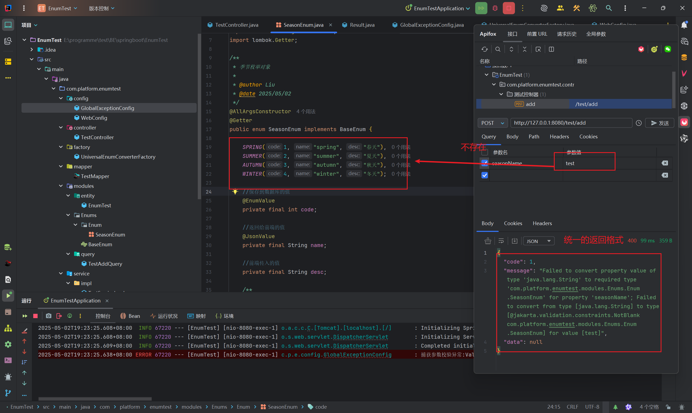Open the Notifications bell panel
692x413 pixels.
[x=684, y=25]
